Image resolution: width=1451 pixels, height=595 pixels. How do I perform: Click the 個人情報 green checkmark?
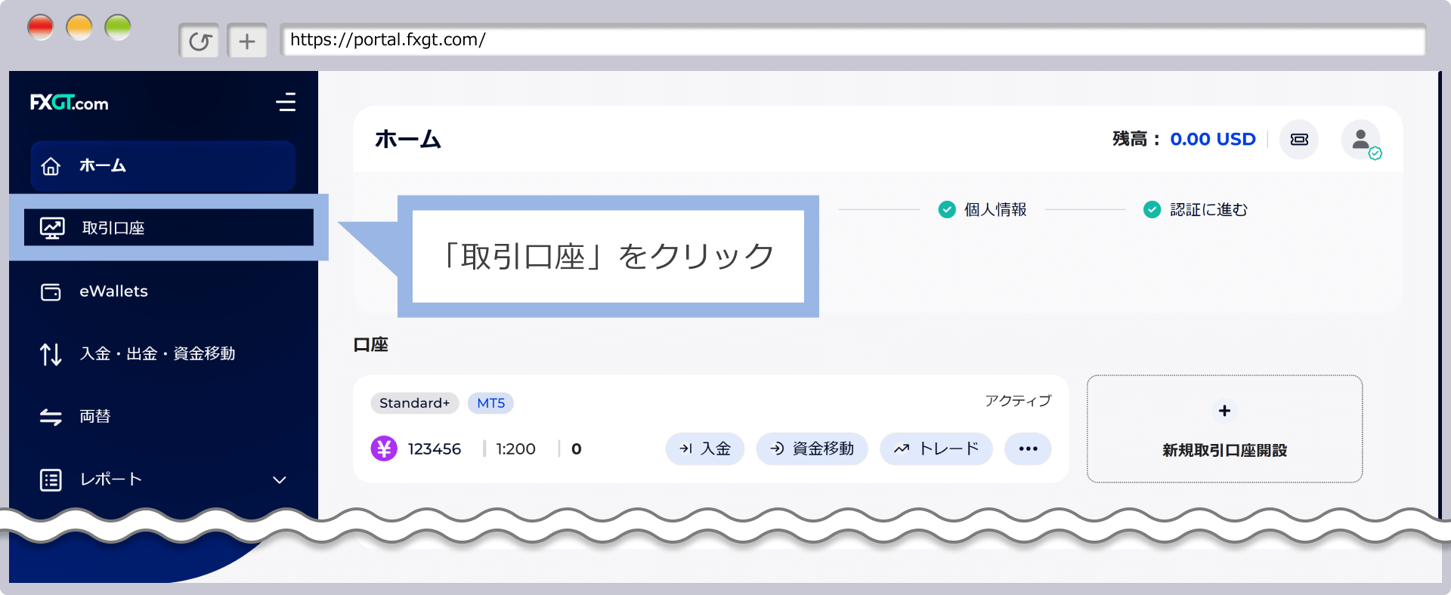(x=947, y=209)
